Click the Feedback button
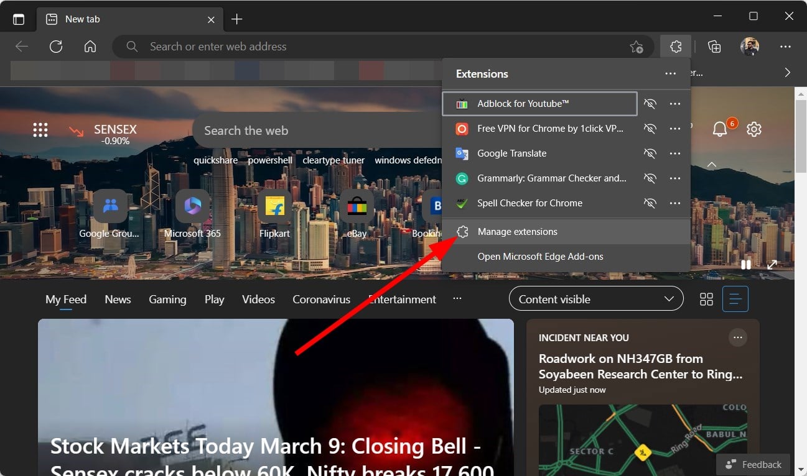This screenshot has width=807, height=476. coord(753,464)
